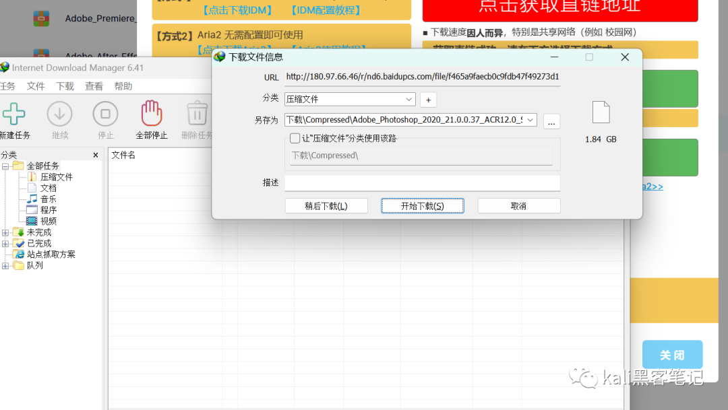Screen dimensions: 728x410
Task: Select the 站点抓取方案 tree item
Action: coord(51,254)
